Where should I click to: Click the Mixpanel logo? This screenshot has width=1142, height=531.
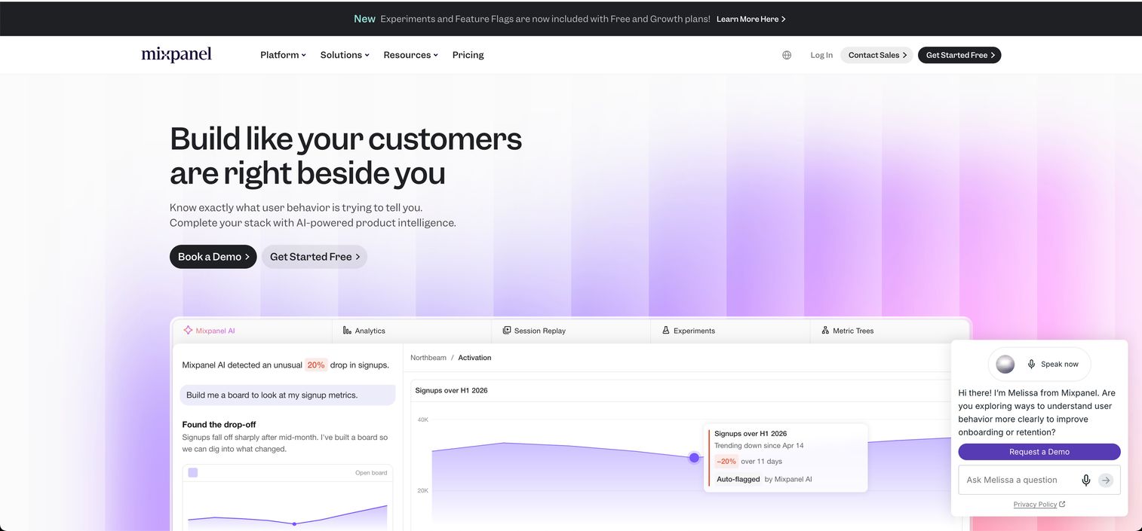tap(177, 54)
